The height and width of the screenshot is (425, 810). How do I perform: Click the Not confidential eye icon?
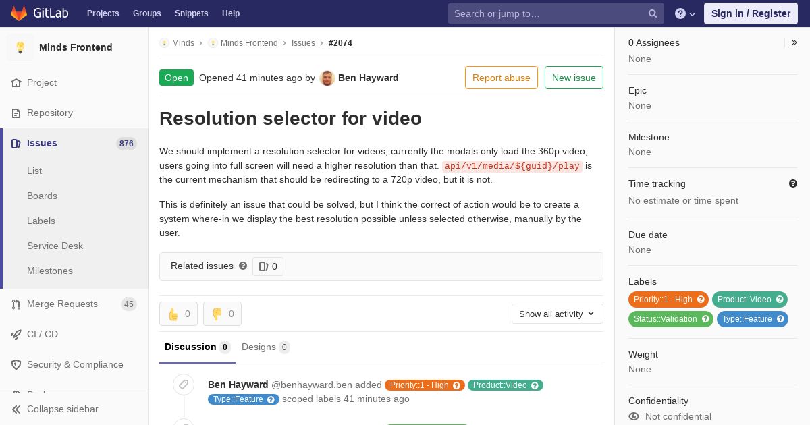pyautogui.click(x=634, y=417)
